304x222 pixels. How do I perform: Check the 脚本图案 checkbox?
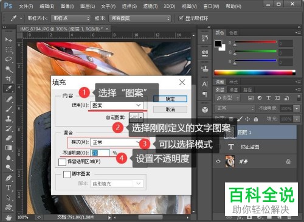pyautogui.click(x=67, y=174)
